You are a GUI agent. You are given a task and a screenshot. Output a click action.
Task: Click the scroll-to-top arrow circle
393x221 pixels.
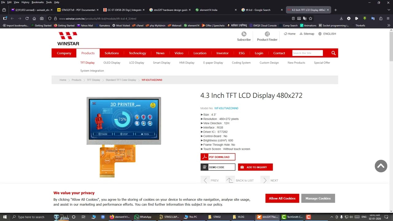click(381, 166)
